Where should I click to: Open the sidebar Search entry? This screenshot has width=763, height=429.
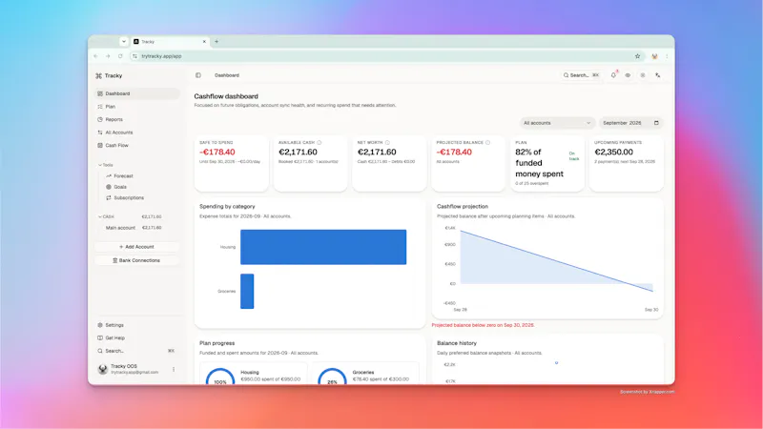(x=136, y=351)
